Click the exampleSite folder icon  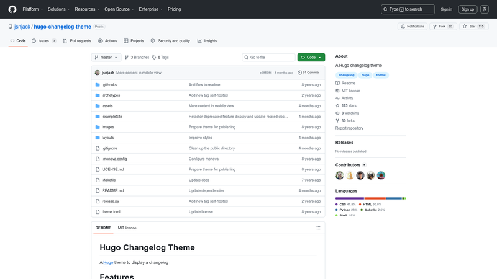98,117
